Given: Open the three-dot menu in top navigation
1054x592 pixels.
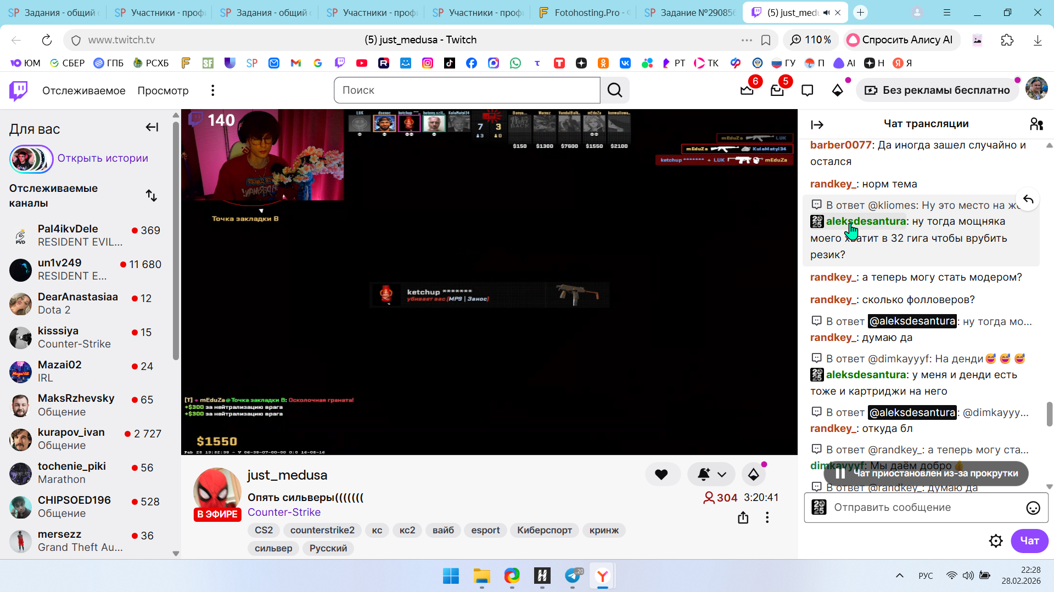Looking at the screenshot, I should [213, 90].
